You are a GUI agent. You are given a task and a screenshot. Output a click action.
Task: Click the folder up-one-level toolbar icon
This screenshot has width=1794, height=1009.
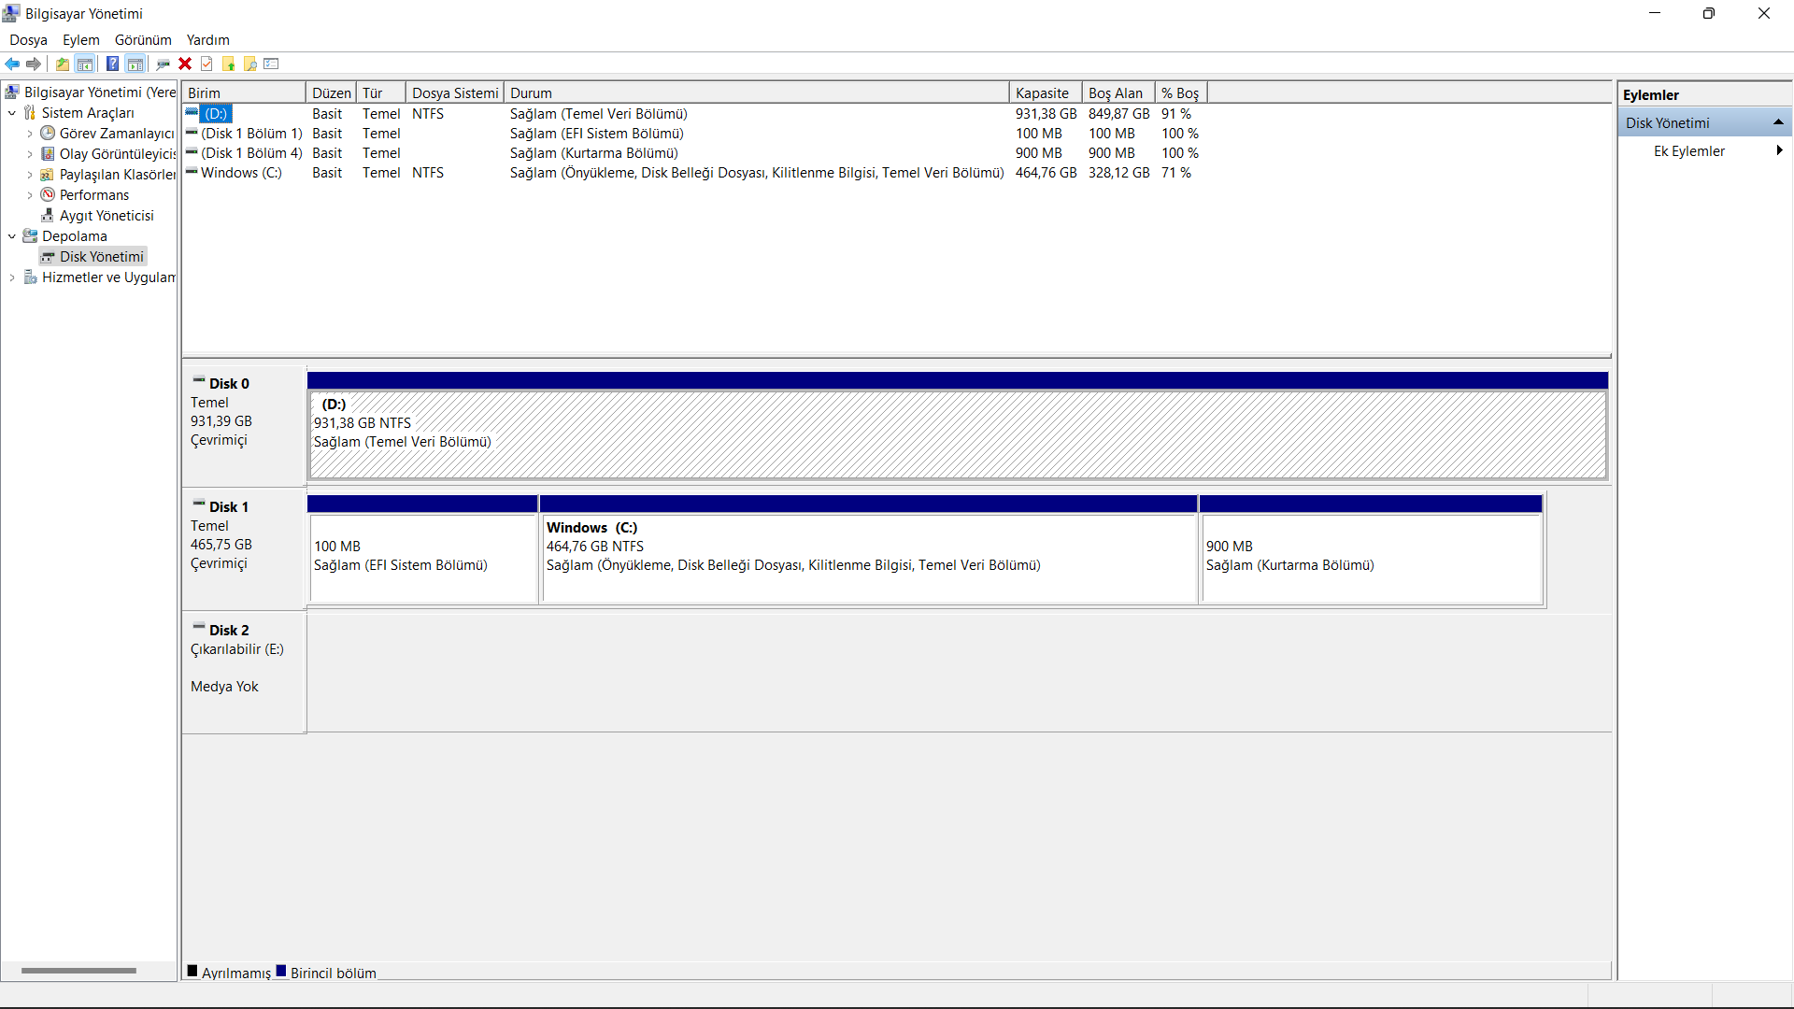click(x=62, y=64)
